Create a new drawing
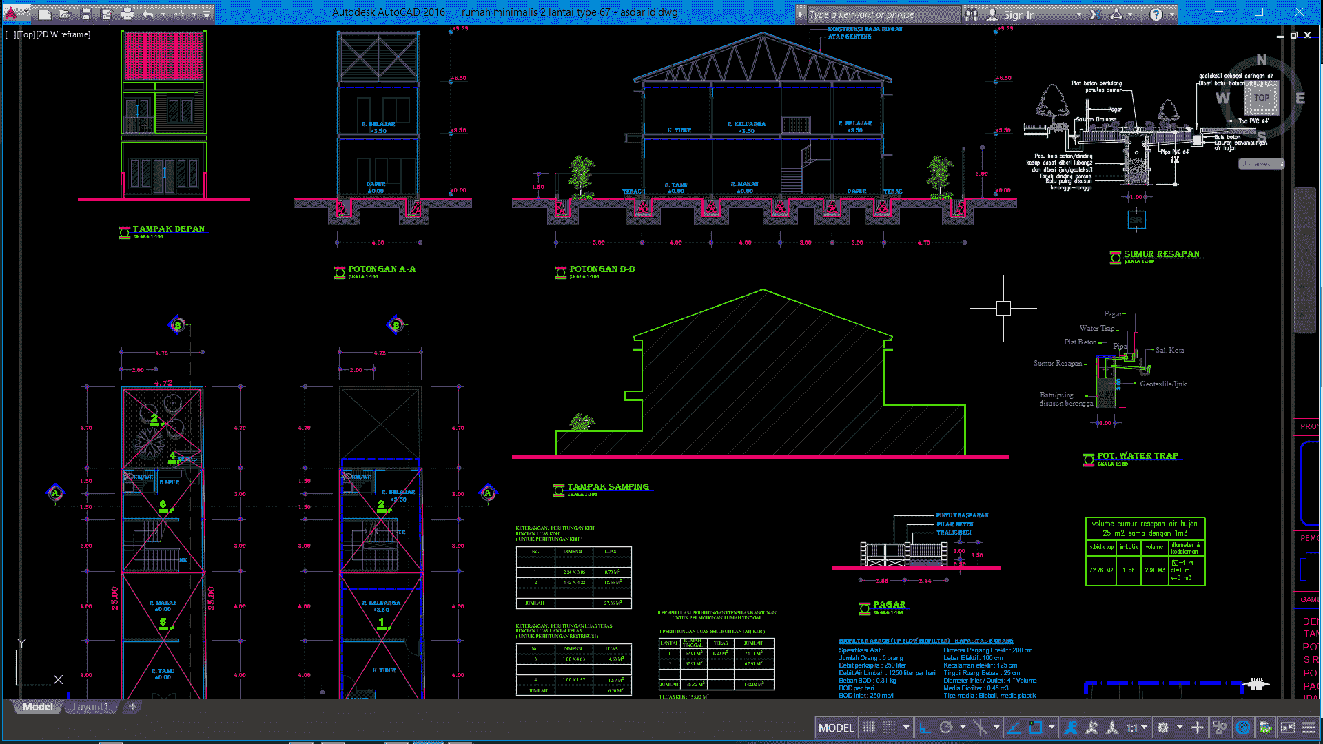 (x=45, y=14)
